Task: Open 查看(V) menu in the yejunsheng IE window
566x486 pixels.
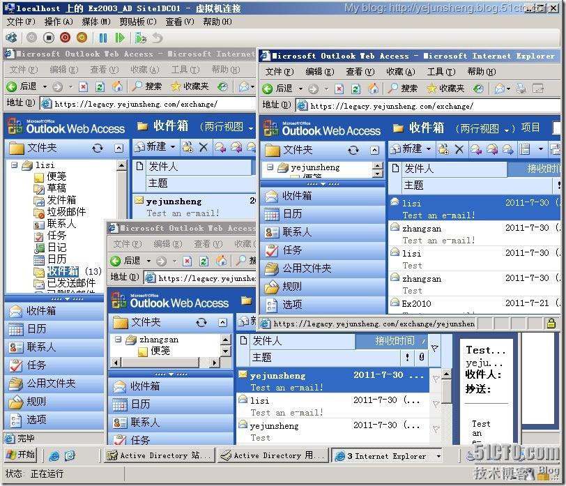Action: 360,72
